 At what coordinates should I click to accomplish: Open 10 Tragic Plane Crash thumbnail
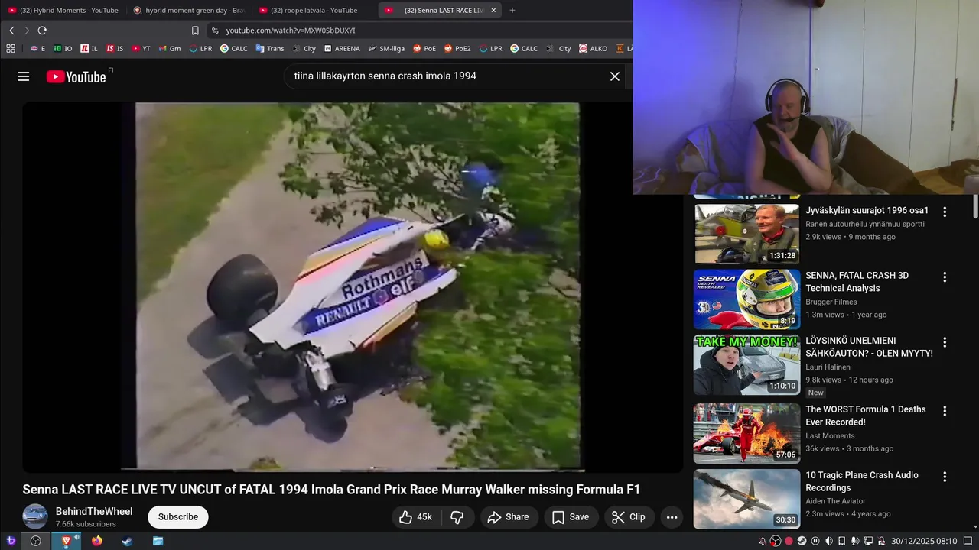pyautogui.click(x=746, y=499)
